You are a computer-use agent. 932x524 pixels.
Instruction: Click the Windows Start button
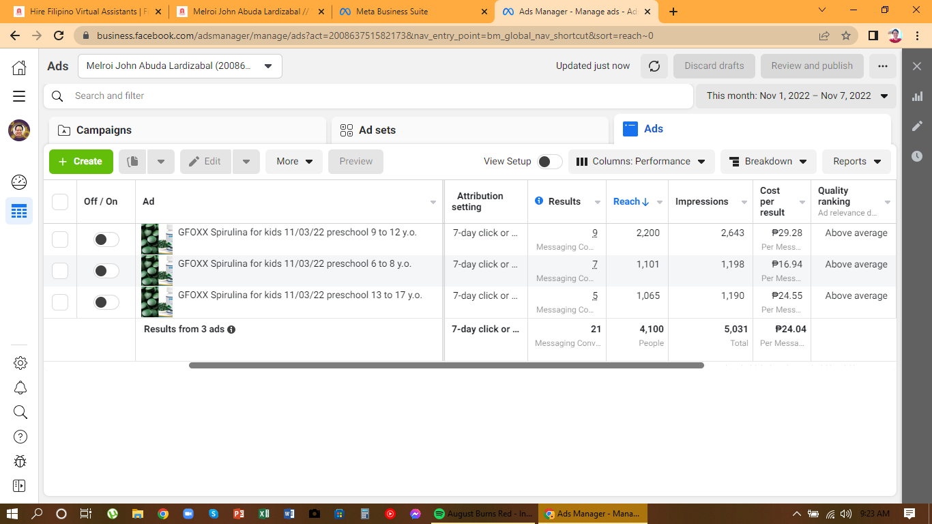(12, 514)
